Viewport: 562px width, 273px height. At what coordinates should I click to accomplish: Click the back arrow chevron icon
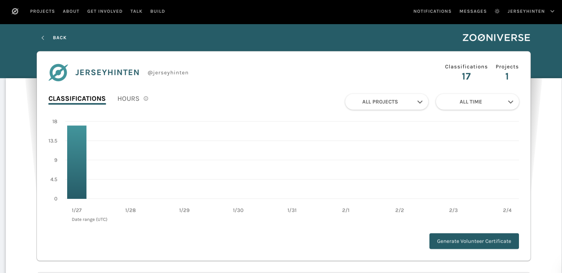pyautogui.click(x=43, y=38)
